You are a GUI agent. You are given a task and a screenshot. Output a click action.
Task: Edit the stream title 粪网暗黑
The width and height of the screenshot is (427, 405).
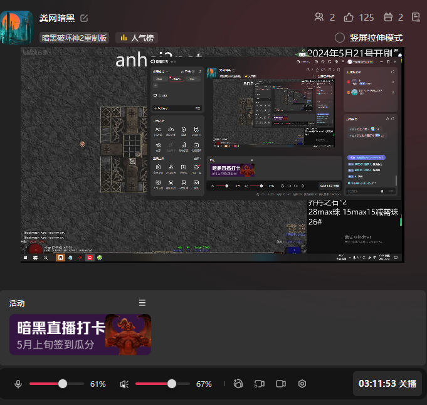click(x=84, y=18)
